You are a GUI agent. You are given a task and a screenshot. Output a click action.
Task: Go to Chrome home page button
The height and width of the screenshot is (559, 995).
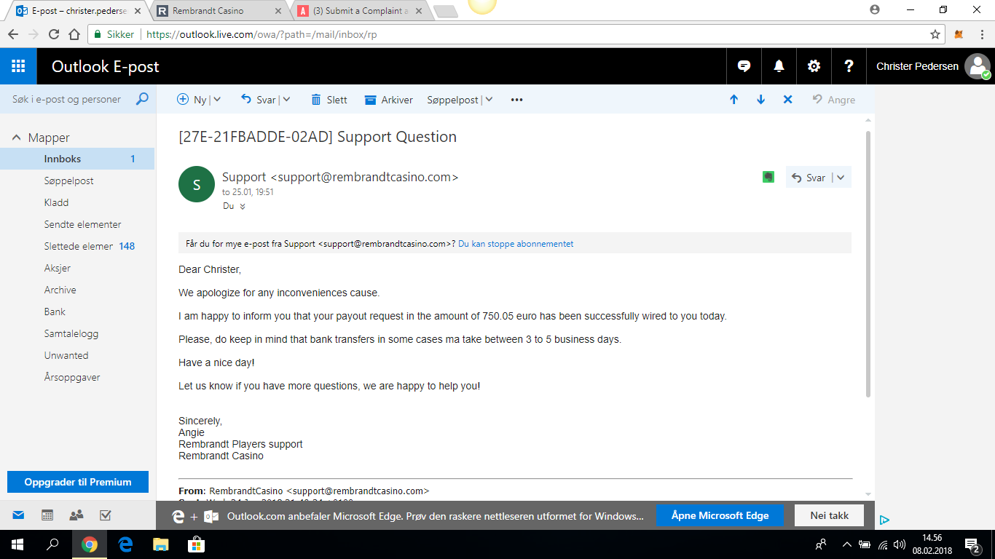tap(74, 34)
